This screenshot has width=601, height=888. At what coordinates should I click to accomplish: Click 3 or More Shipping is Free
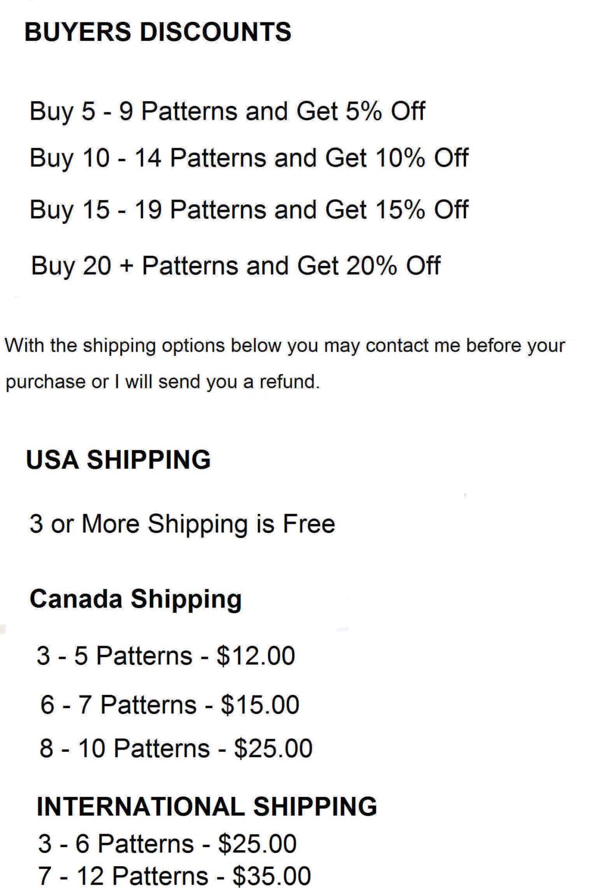pos(182,525)
